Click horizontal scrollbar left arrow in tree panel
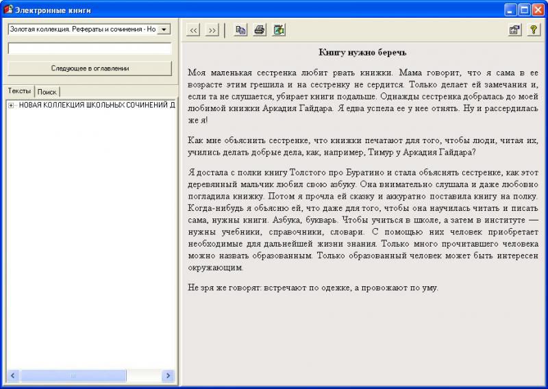 (12, 376)
